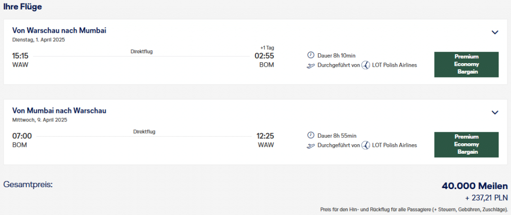Expand the Von Warschau nach Mumbai flight details
The width and height of the screenshot is (511, 215).
(495, 32)
